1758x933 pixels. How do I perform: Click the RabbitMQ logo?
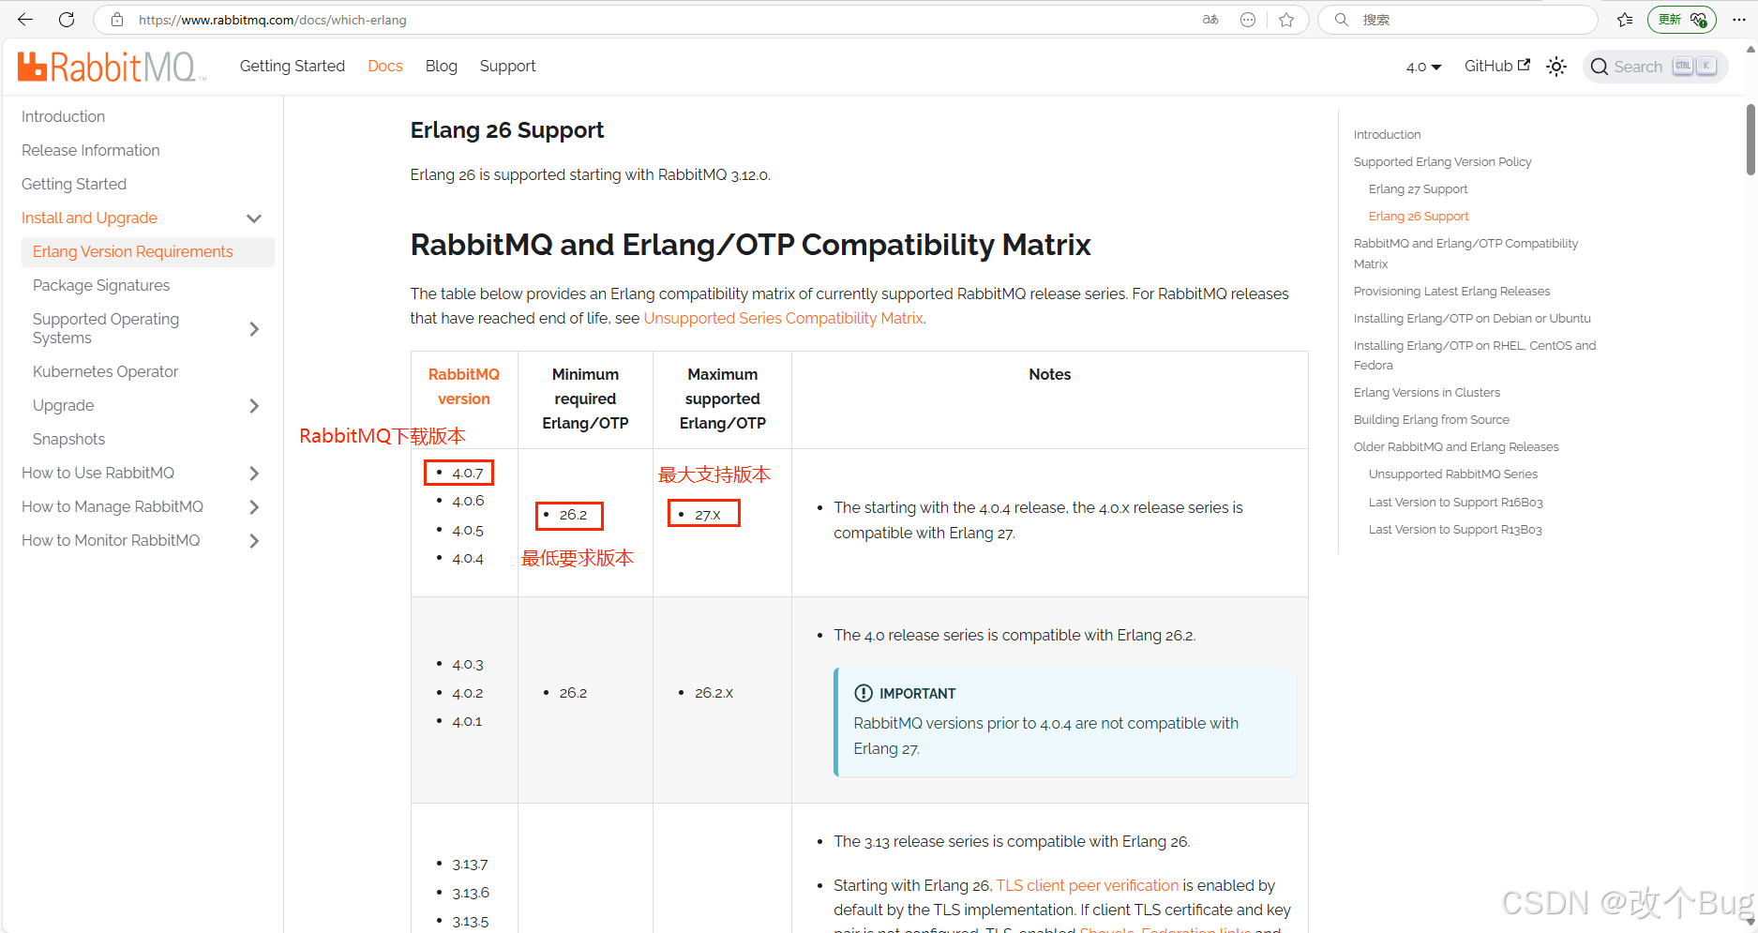(108, 66)
